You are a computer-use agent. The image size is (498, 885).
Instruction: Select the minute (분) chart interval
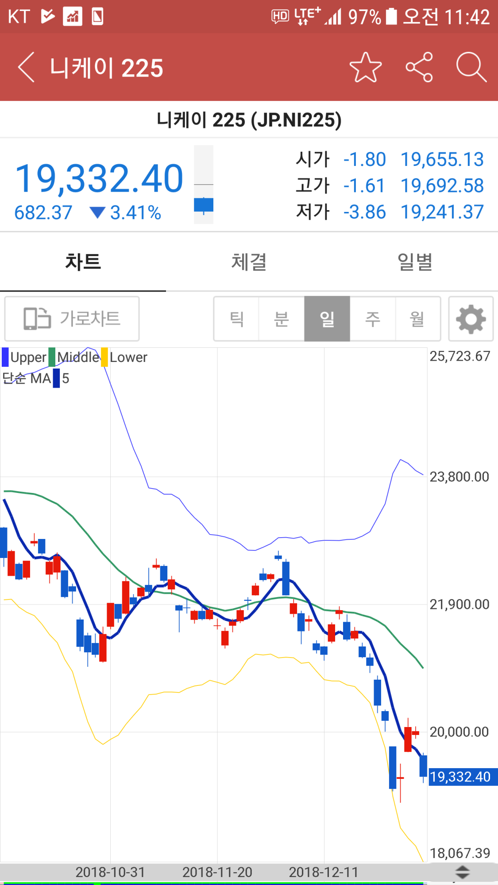click(282, 319)
